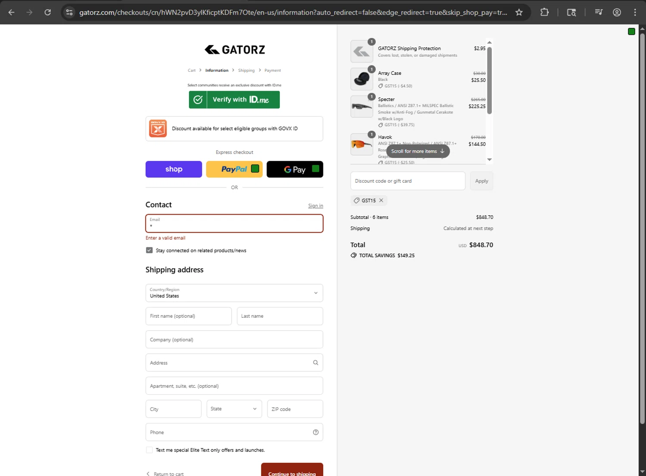Click Verify with ID.me button
The image size is (646, 476).
(x=234, y=100)
